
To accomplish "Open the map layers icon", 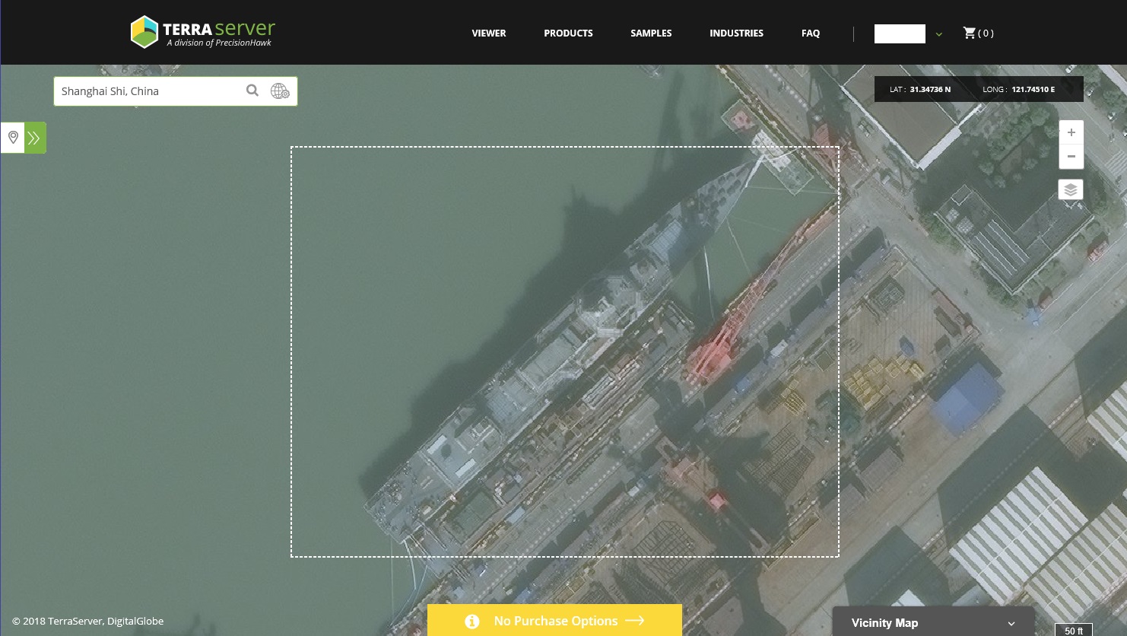I will (x=1071, y=189).
